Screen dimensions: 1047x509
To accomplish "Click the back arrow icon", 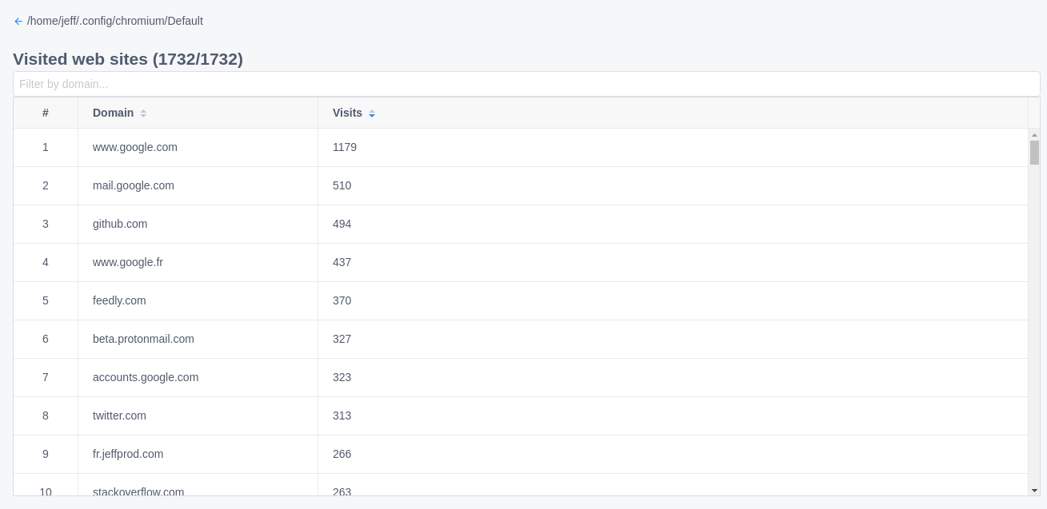I will [x=18, y=22].
